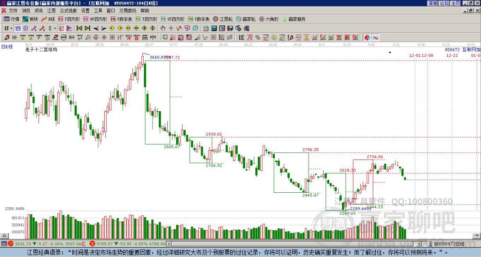This screenshot has height=257, width=481.
Task: Click the 2445.47 low price label
Action: pyautogui.click(x=310, y=195)
